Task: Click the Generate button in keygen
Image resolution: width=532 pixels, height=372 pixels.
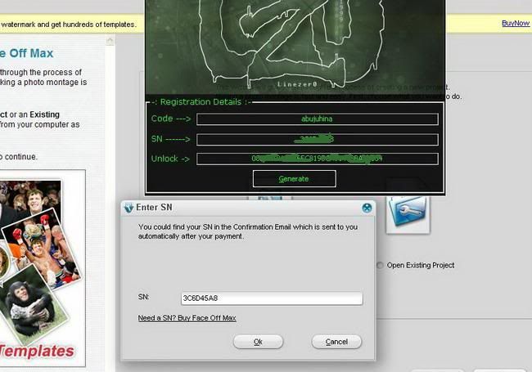Action: coord(294,178)
